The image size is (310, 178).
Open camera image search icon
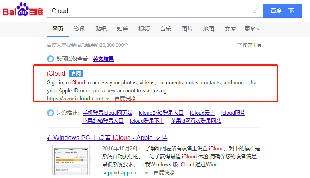pos(254,11)
